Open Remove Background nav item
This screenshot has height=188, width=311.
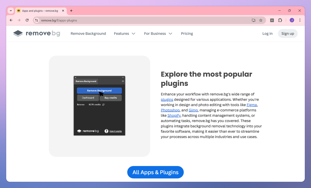88,34
